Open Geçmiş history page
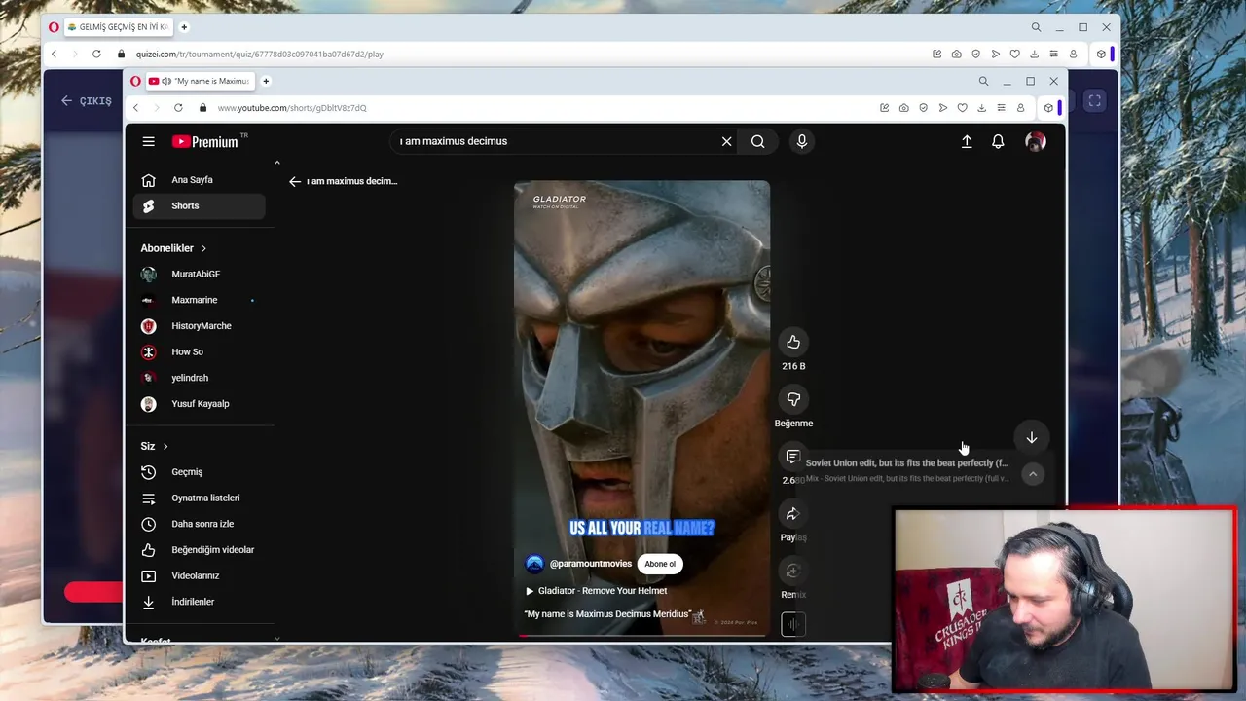This screenshot has width=1246, height=701. [199, 472]
